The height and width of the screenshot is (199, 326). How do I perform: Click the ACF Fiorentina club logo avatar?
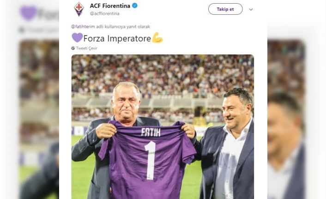pyautogui.click(x=79, y=9)
